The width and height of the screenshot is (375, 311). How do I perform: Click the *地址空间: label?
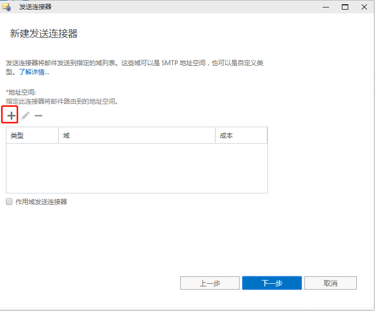21,92
